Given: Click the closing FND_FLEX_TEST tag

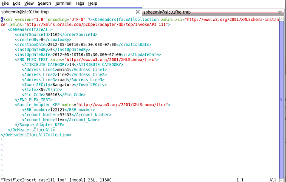Looking at the screenshot, I should click(34, 100).
